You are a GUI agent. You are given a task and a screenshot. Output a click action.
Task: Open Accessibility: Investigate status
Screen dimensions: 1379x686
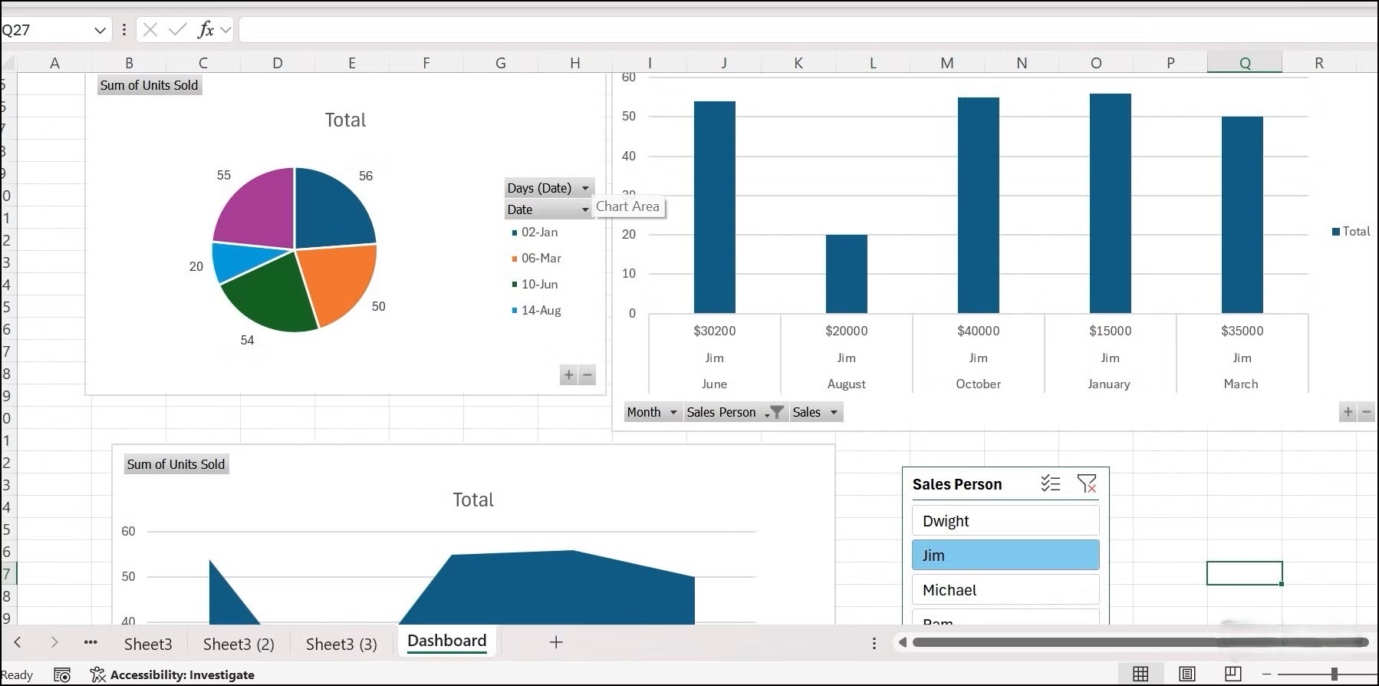(x=173, y=674)
